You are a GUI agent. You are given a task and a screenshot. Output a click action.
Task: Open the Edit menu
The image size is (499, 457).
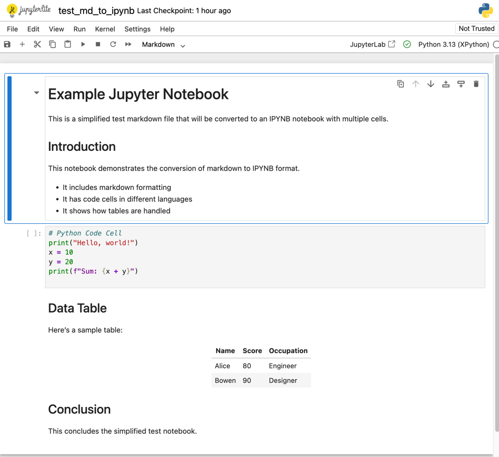coord(33,29)
